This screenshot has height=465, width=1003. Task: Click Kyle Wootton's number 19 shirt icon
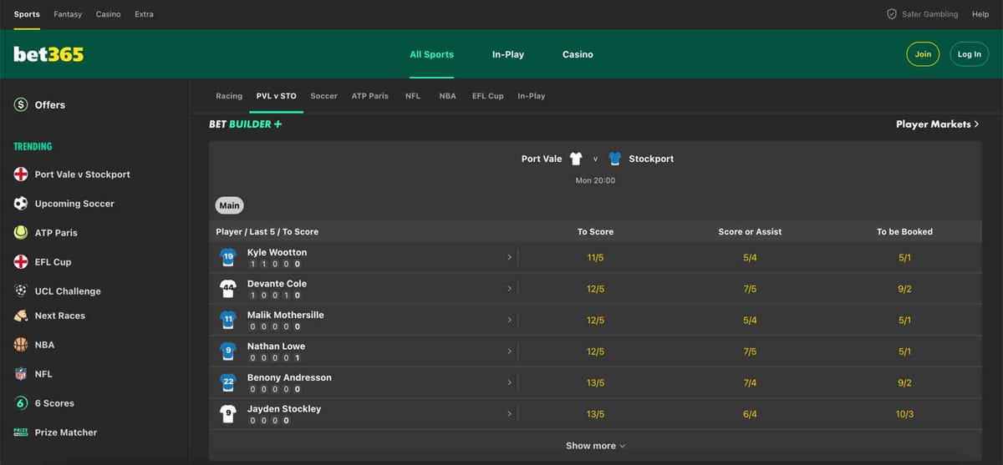tap(227, 258)
